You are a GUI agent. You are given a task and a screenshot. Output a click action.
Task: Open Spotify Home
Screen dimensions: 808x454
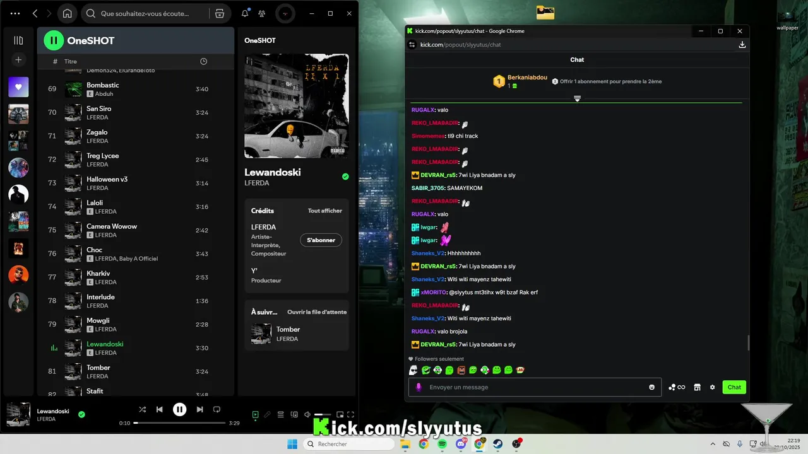click(x=68, y=13)
